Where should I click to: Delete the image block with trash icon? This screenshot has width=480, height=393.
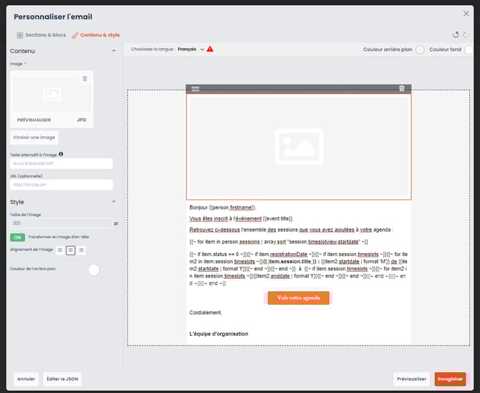coord(401,88)
